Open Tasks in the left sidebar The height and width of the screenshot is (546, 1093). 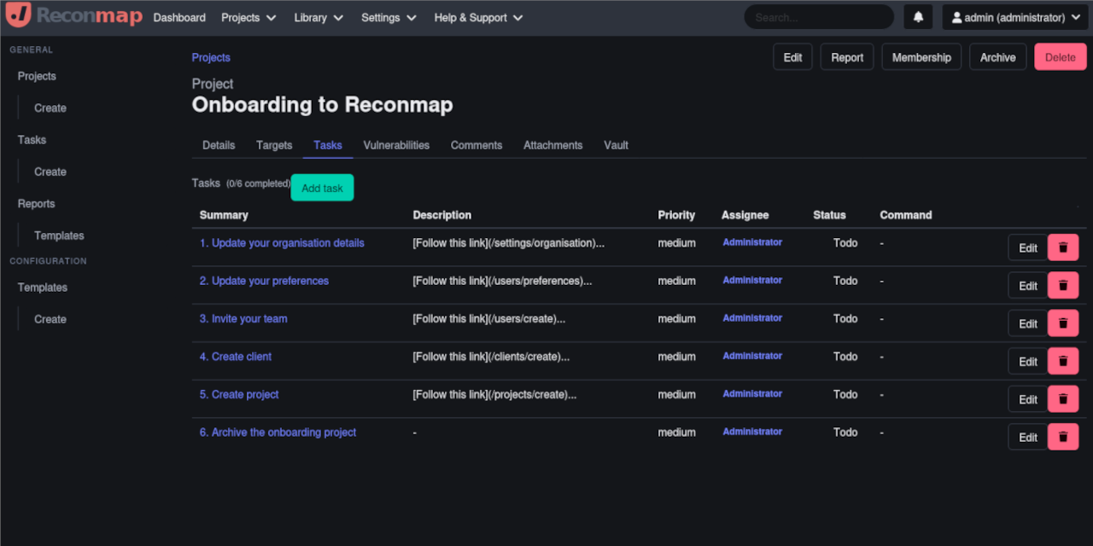[32, 140]
